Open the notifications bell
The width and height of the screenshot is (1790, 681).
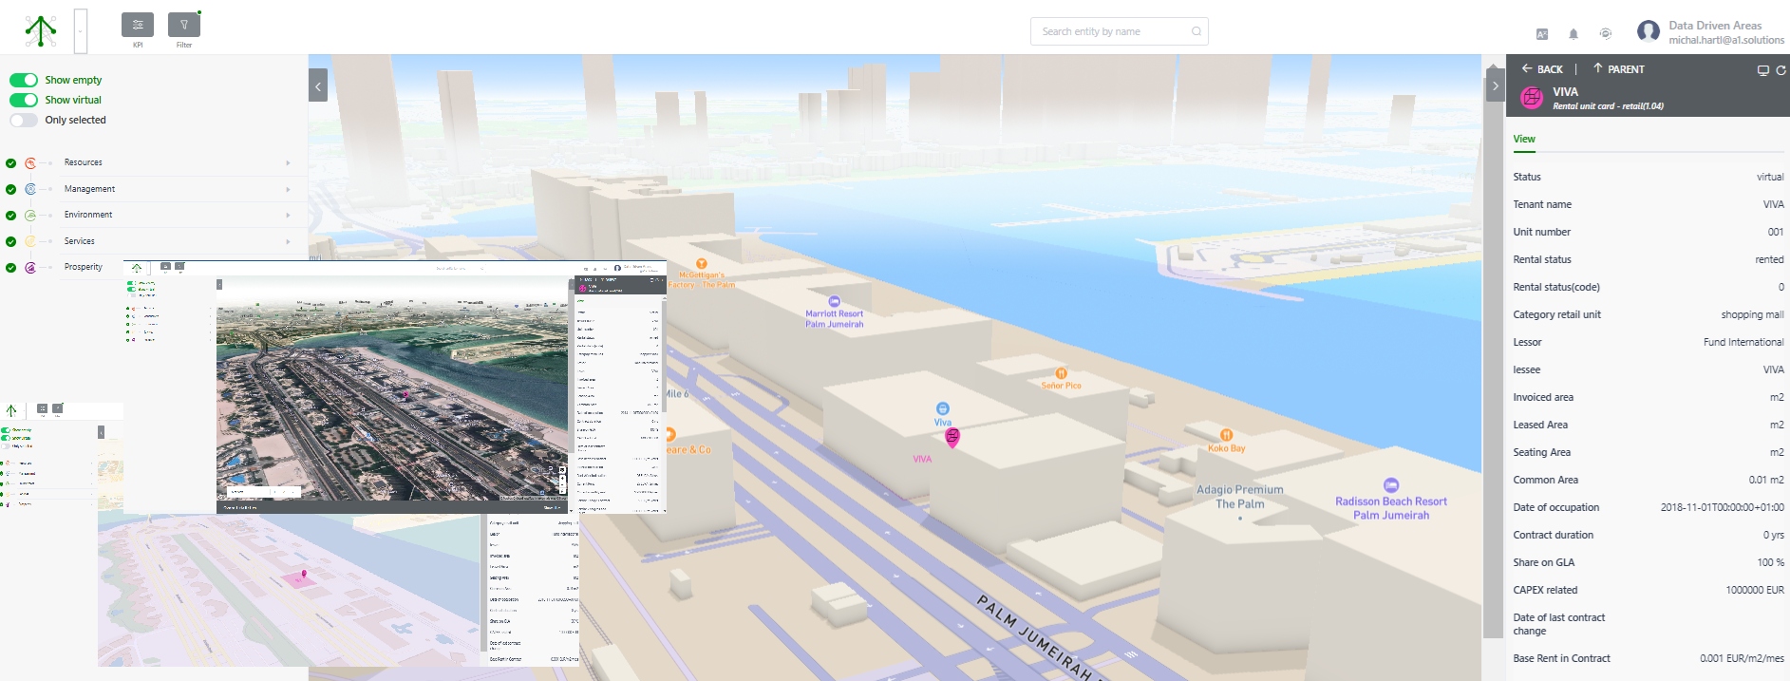pyautogui.click(x=1573, y=34)
